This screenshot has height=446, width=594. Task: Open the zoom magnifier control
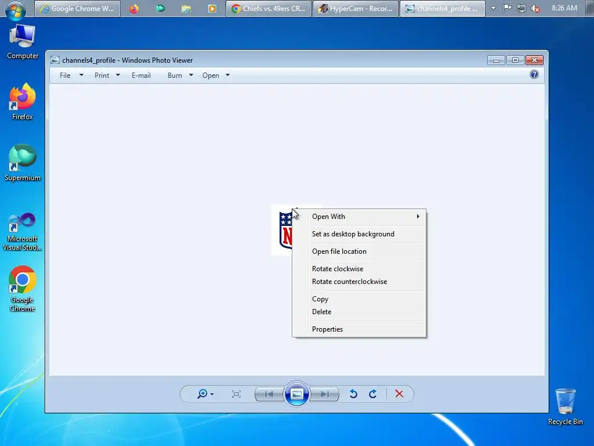pos(202,394)
